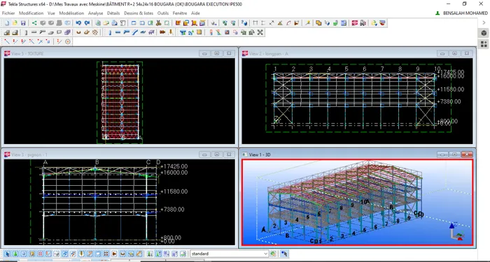Create horizontal X dimension
490x262 pixels.
pos(255,23)
